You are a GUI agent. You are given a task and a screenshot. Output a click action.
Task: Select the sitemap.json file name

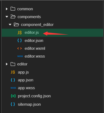tap(29, 104)
